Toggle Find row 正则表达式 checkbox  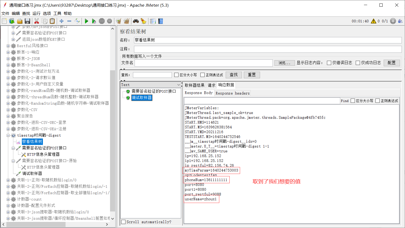(378, 101)
